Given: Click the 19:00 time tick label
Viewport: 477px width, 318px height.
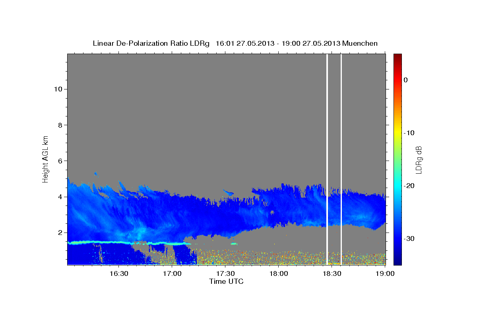Looking at the screenshot, I should pyautogui.click(x=385, y=273).
